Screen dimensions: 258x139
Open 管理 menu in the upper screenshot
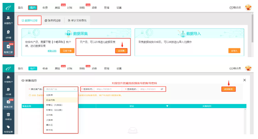coord(107,8)
